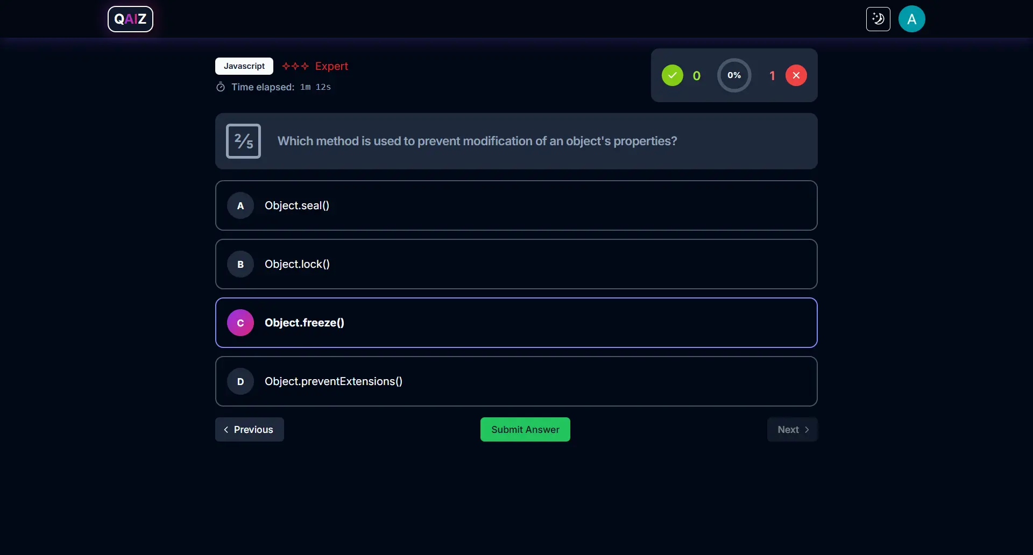Click the letter A circle badge
1033x555 pixels.
(x=240, y=205)
